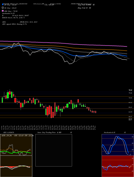Image resolution: width=134 pixels, height=177 pixels.
Task: Click the 'CL: 63.48' closing price text
Action: pyautogui.click(x=49, y=5)
